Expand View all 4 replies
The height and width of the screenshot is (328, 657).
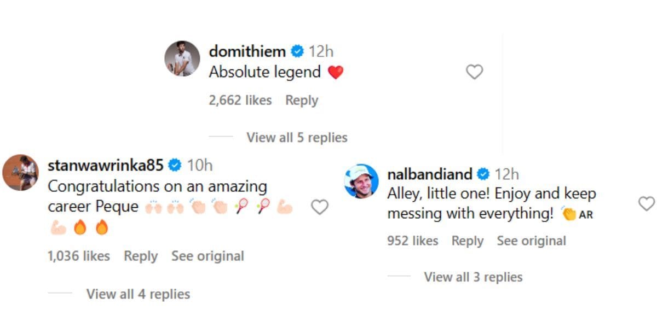coord(138,294)
